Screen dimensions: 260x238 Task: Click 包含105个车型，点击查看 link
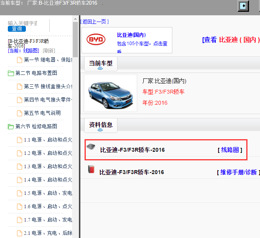142,47
